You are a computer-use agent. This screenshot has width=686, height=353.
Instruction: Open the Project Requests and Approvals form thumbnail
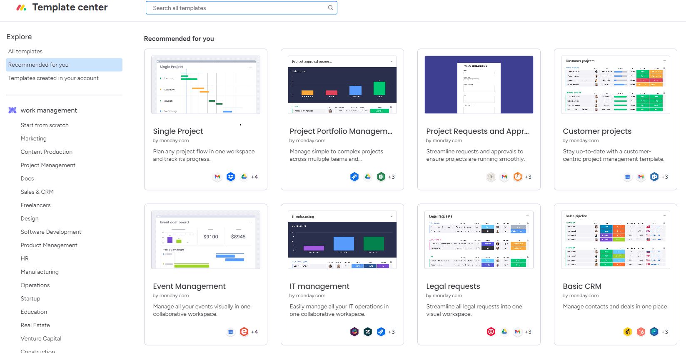click(479, 85)
